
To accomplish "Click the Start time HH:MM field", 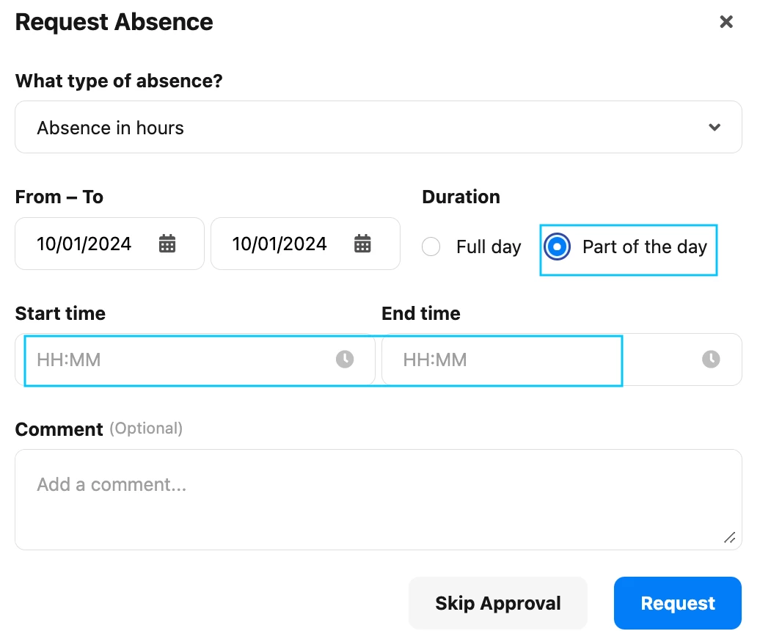I will 195,360.
